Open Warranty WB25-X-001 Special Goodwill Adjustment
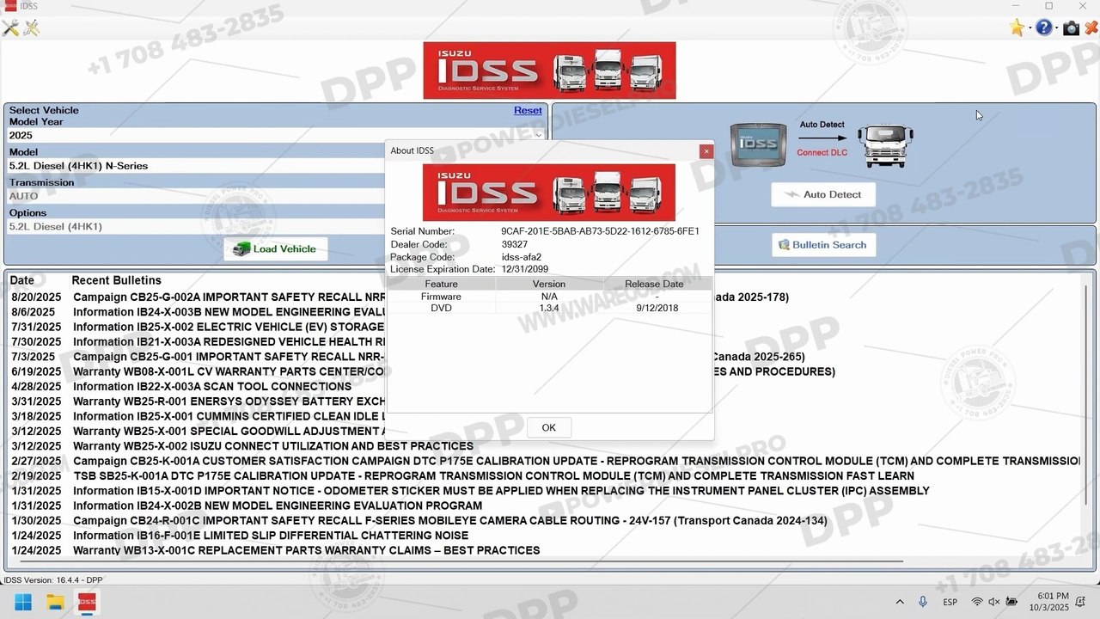Screen dimensions: 1100x619 [198, 431]
